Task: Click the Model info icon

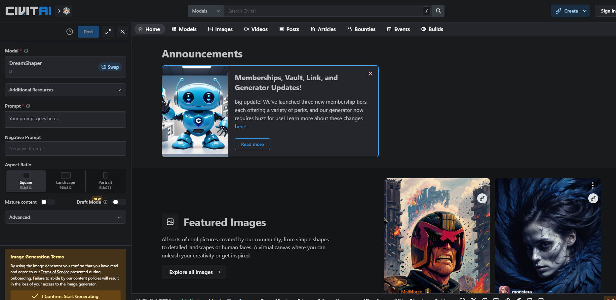Action: (x=26, y=51)
